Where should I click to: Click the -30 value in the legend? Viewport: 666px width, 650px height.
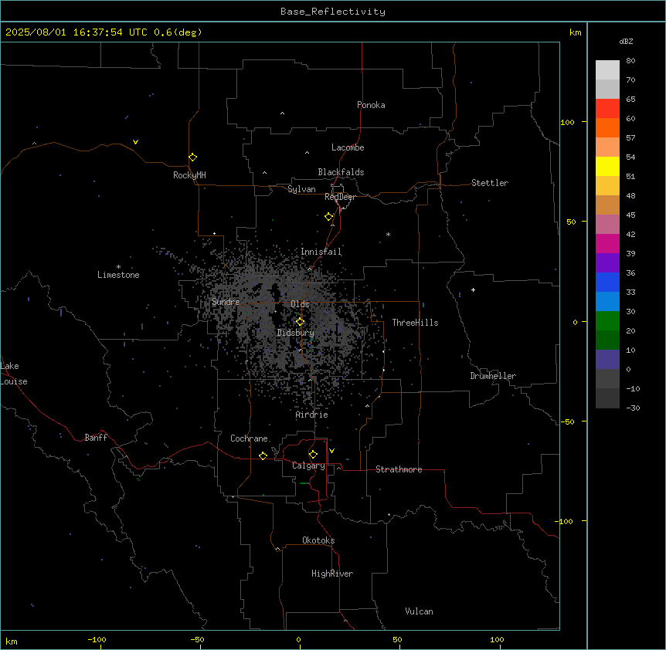coord(633,408)
